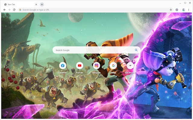Click the YouTube label text
Screen dimensions: 193x120
80,73
